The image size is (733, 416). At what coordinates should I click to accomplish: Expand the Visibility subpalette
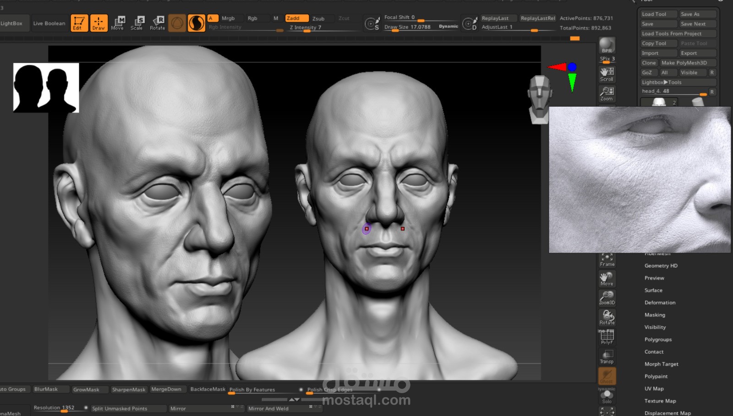pyautogui.click(x=655, y=327)
